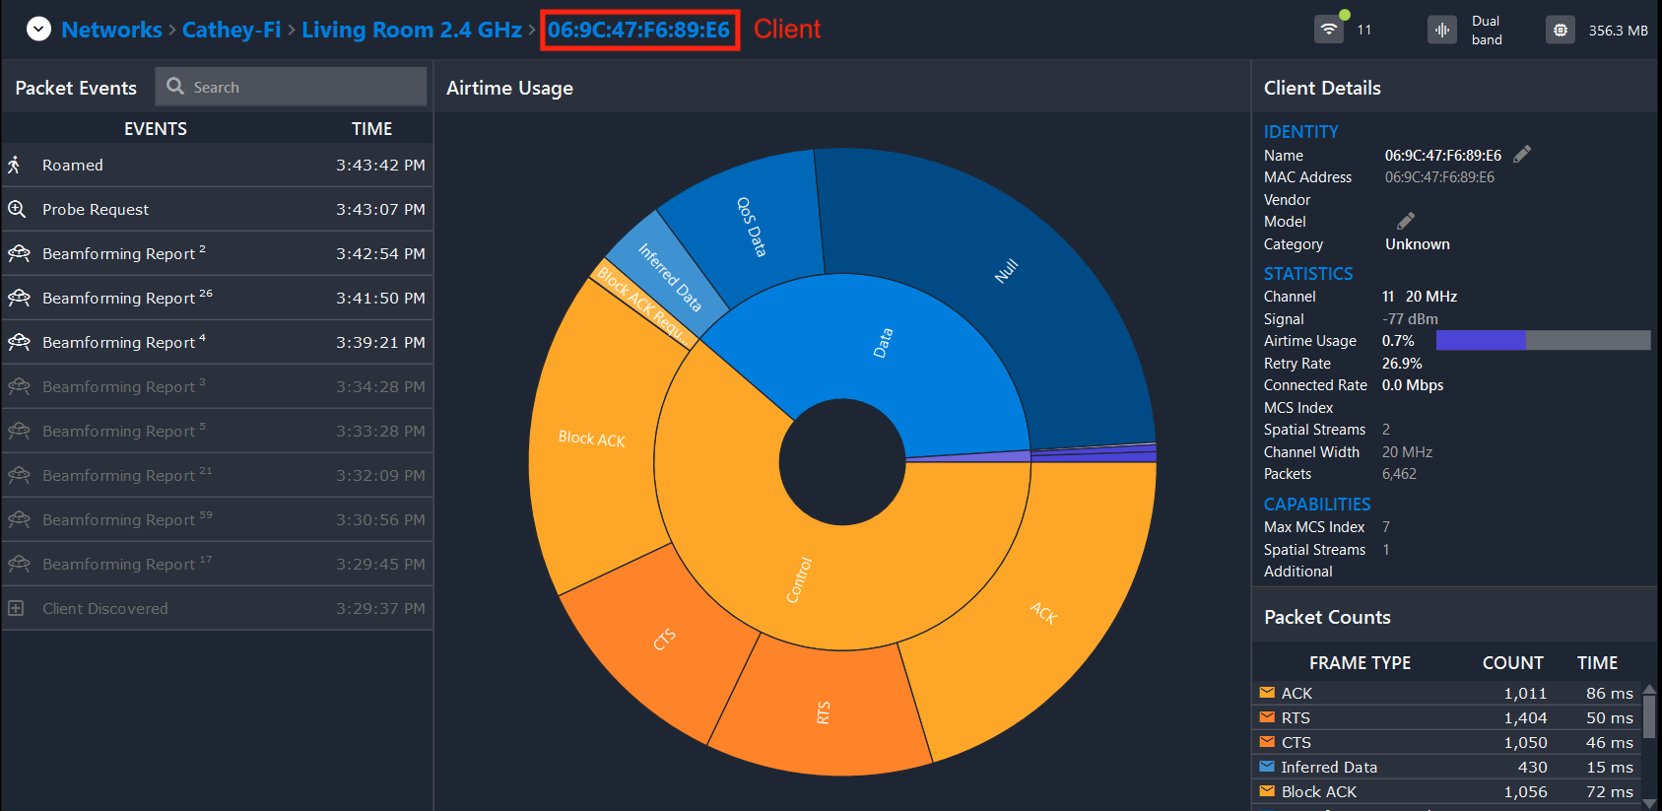The image size is (1662, 811).
Task: Edit the client Name with pencil icon
Action: coord(1522,154)
